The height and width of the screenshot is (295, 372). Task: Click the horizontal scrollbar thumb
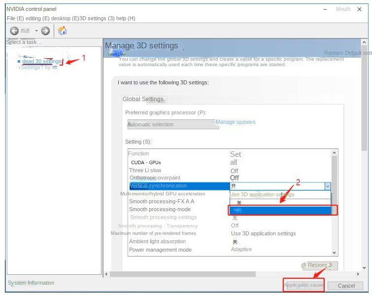point(182,274)
